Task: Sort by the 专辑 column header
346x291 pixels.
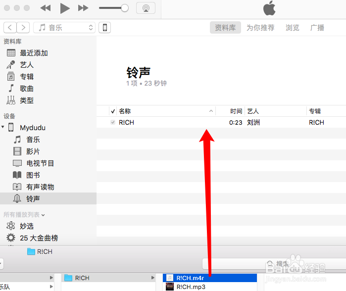Action: 315,111
